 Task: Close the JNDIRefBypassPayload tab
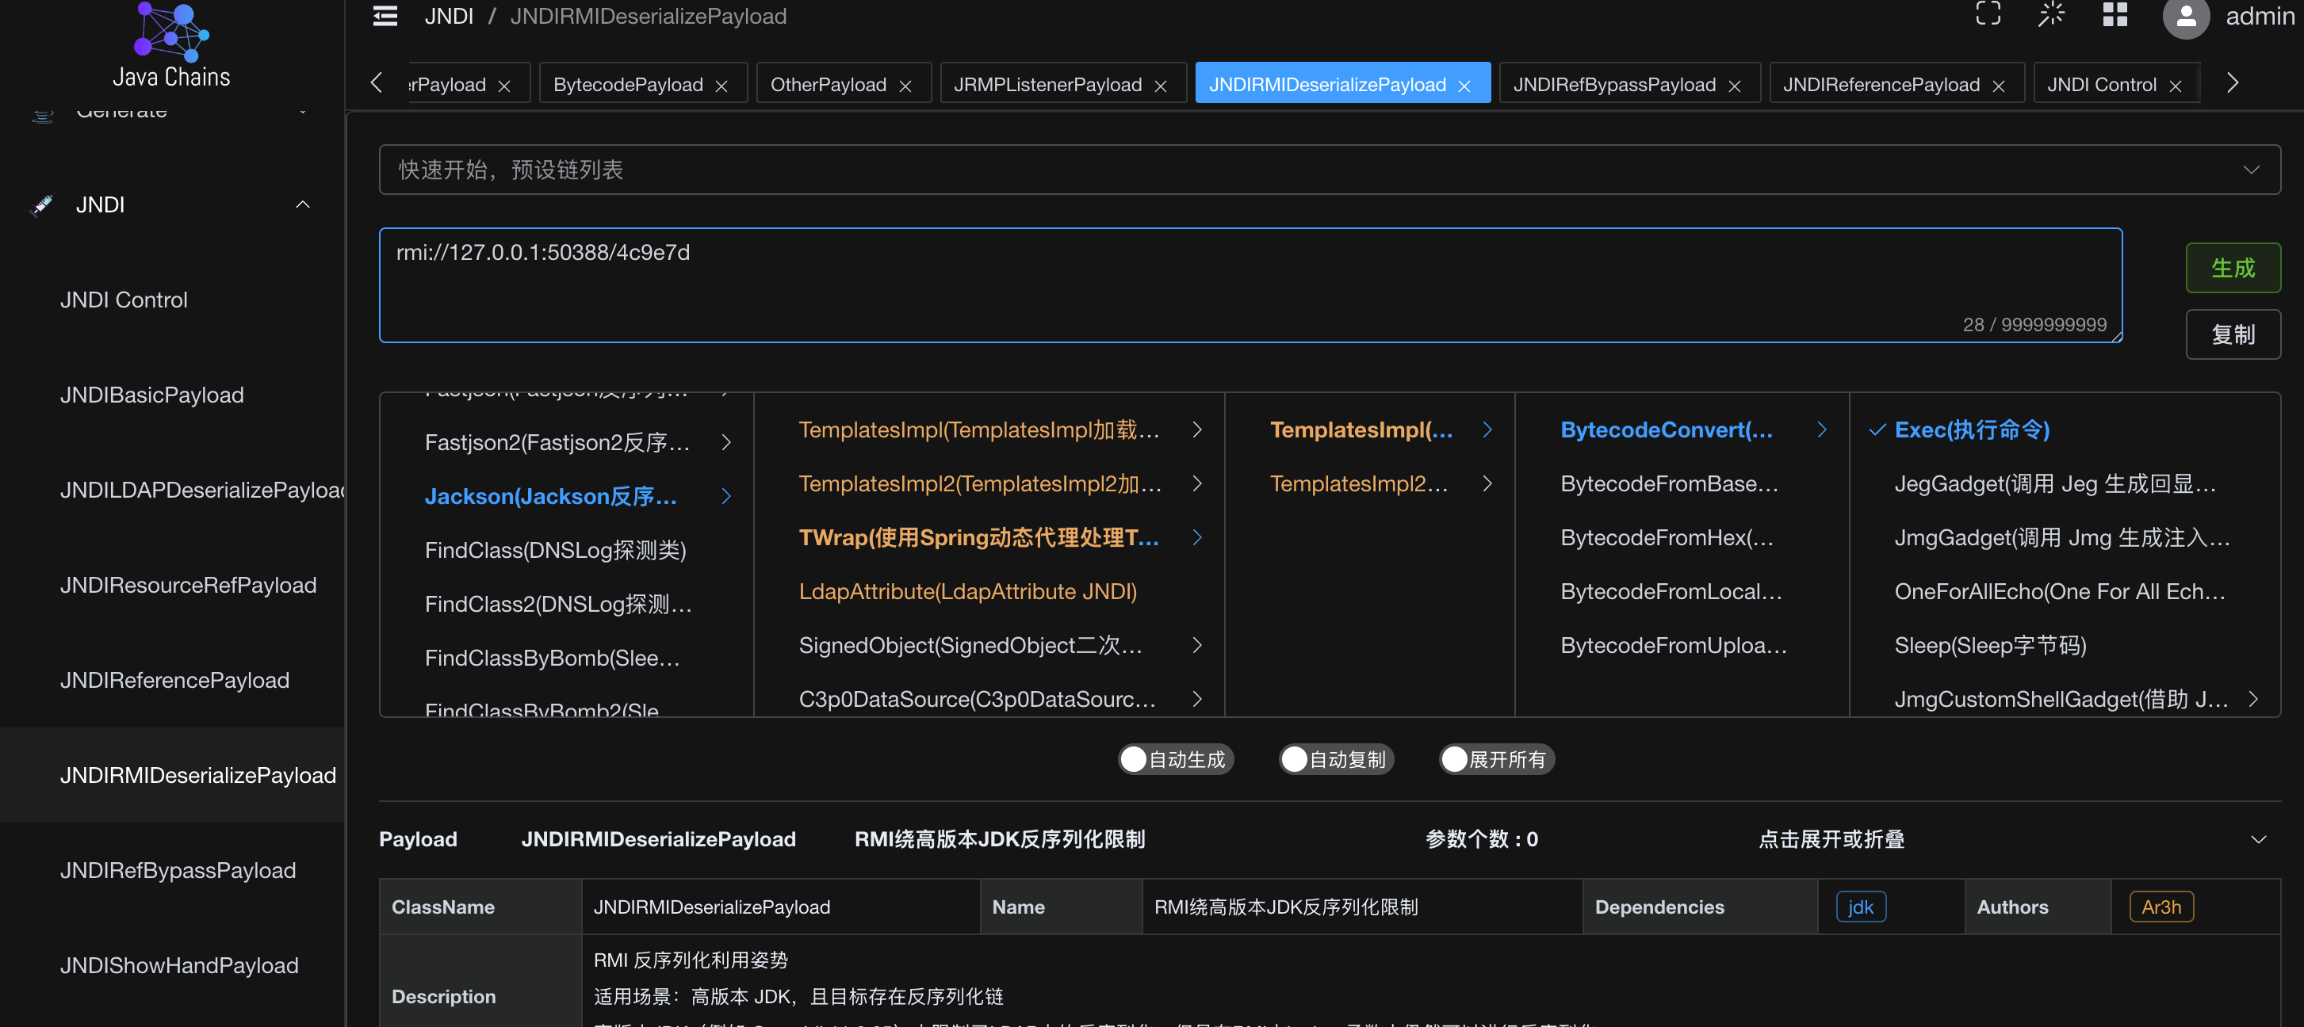click(x=1734, y=86)
